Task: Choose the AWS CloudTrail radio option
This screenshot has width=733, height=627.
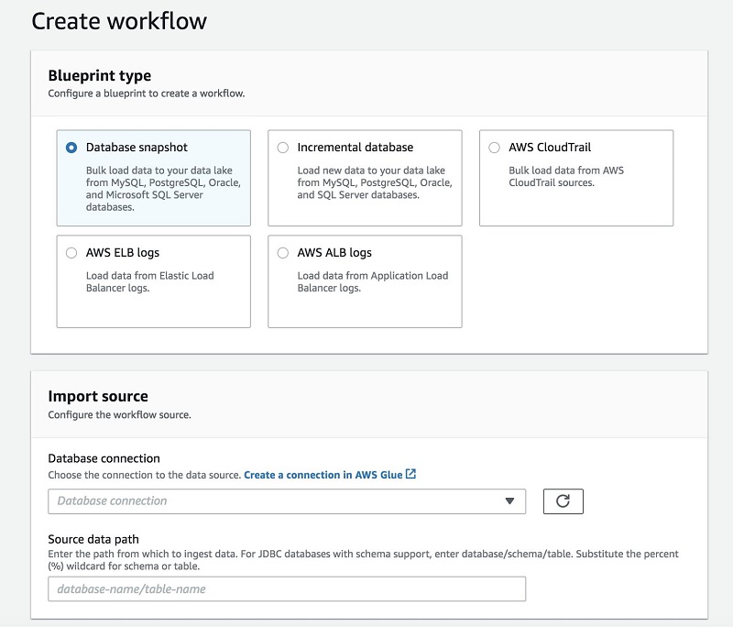Action: pos(494,148)
